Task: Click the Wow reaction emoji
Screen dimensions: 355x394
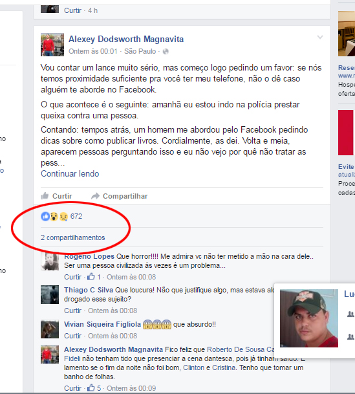Action: 54,216
